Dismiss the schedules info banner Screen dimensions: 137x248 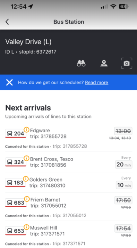[x=9, y=82]
